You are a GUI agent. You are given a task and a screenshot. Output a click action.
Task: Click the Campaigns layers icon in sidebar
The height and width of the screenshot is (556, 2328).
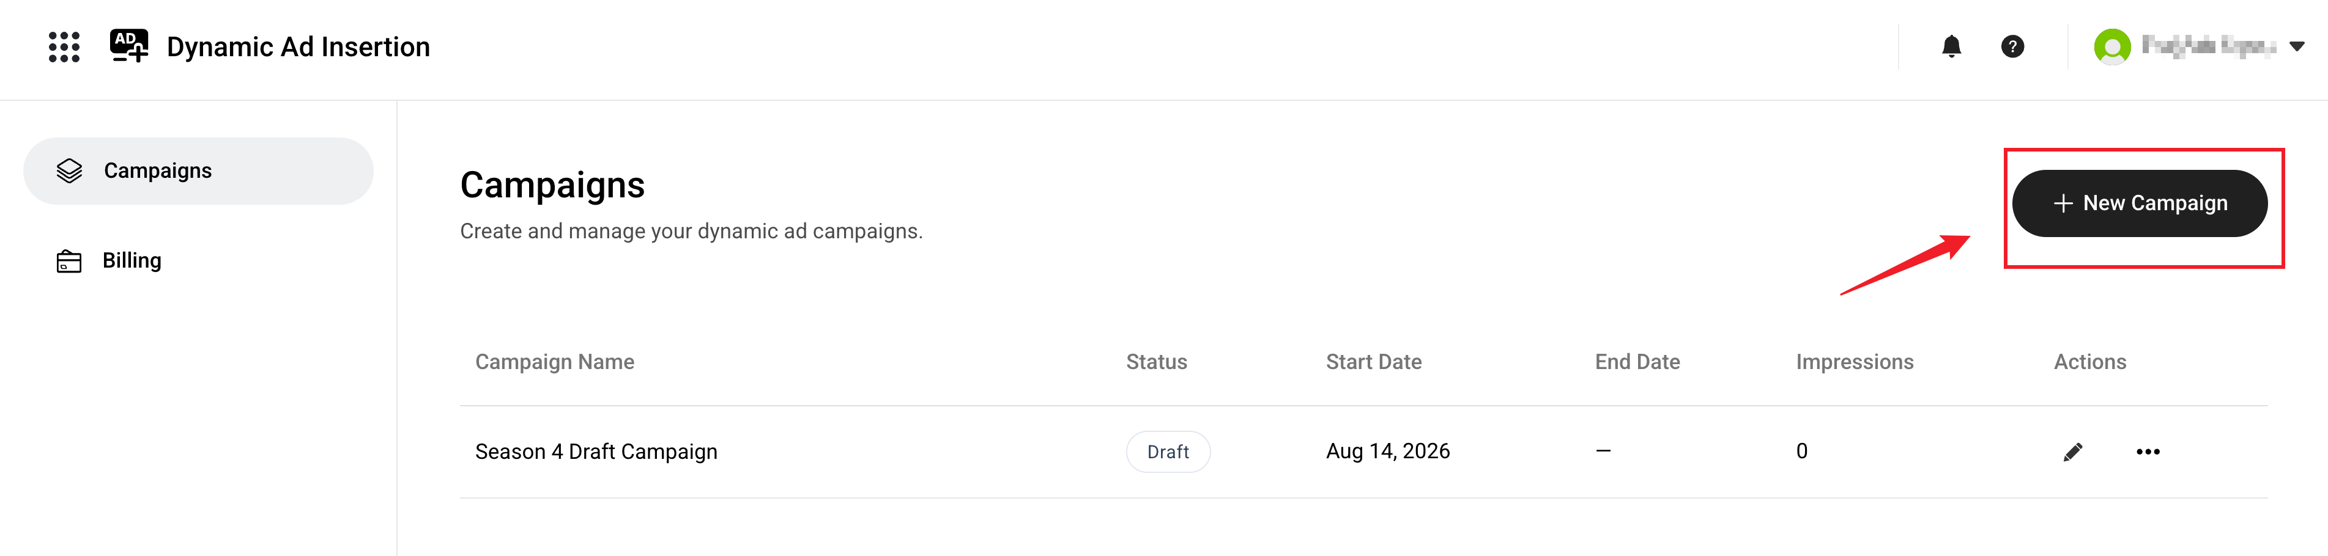point(70,170)
